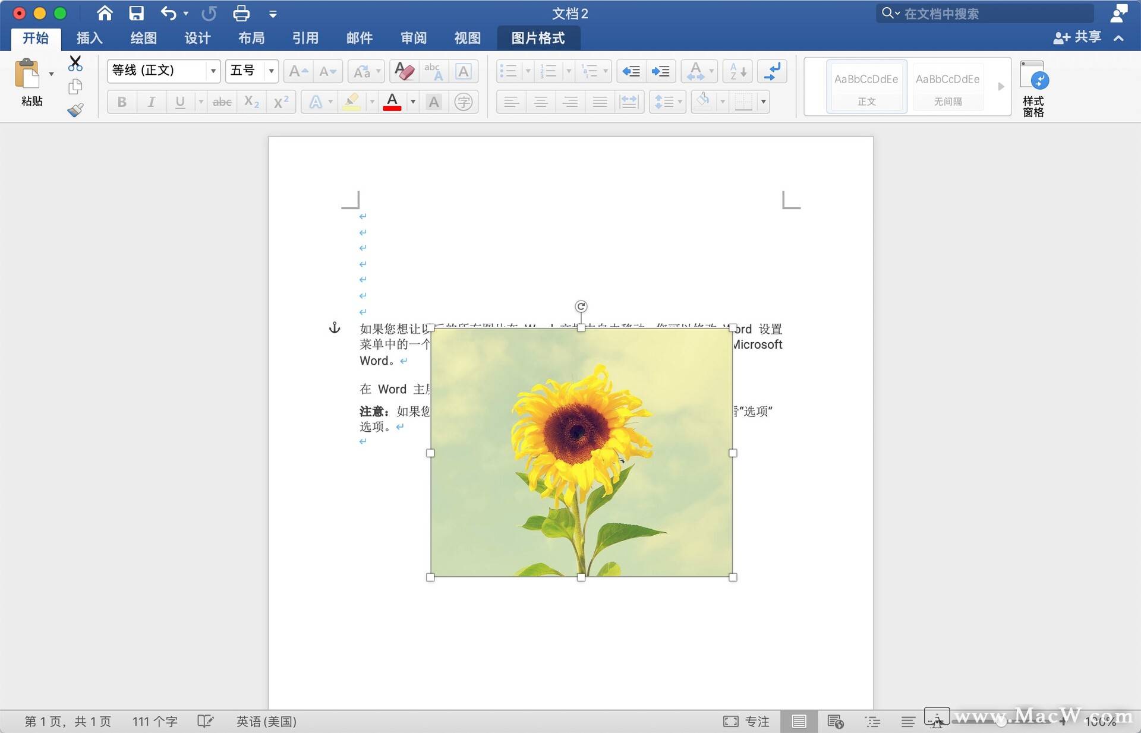The height and width of the screenshot is (733, 1141).
Task: Open the underline style dropdown
Action: [202, 102]
